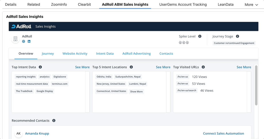Click the Top Intent Data info icon

click(40, 67)
